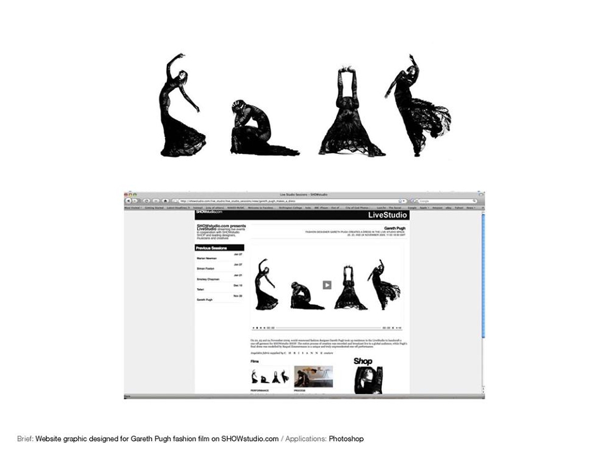Open the Apple bookmarks folder dropdown
Image resolution: width=609 pixels, height=456 pixels.
[424, 208]
